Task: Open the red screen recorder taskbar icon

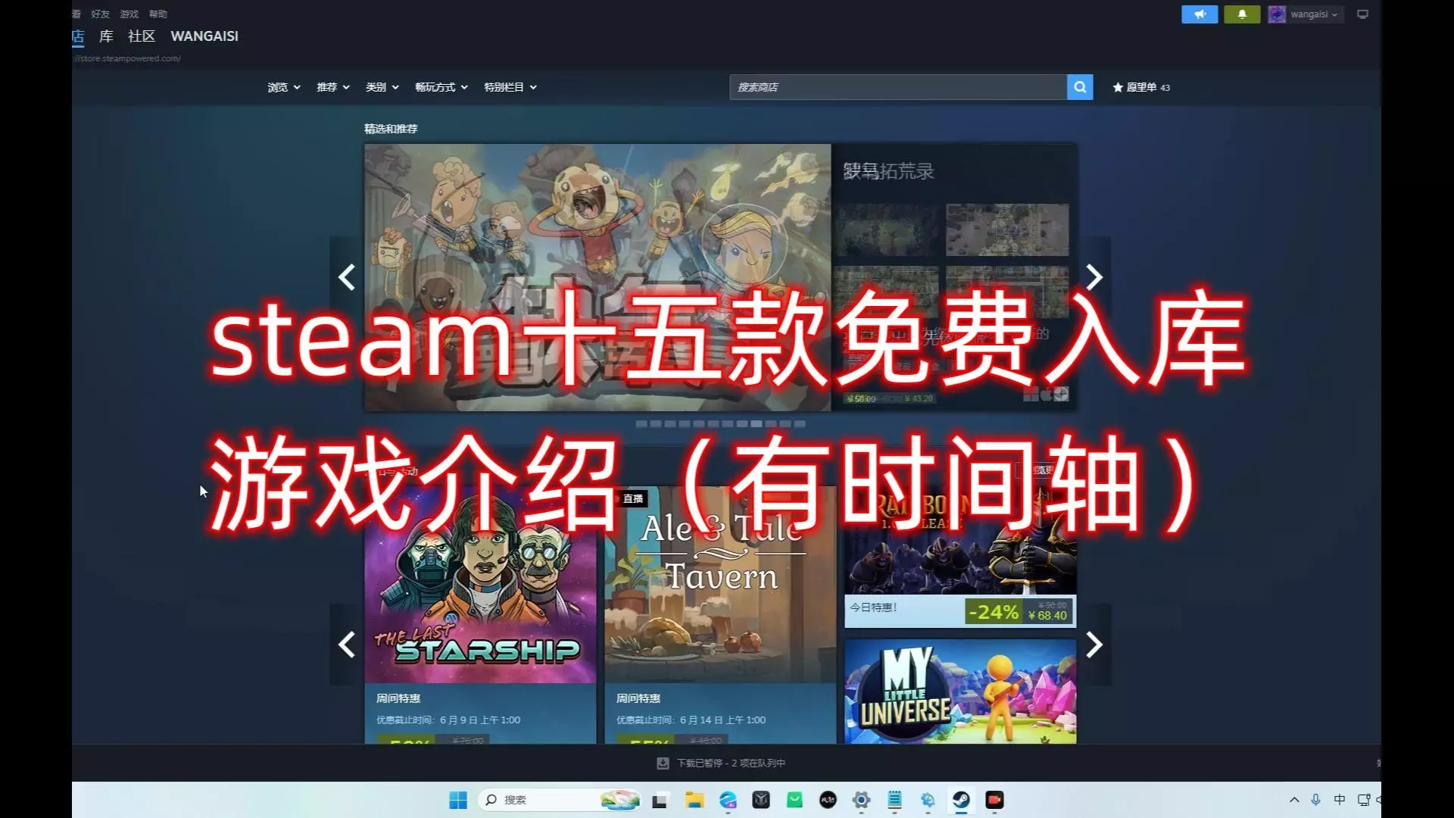Action: pos(994,800)
